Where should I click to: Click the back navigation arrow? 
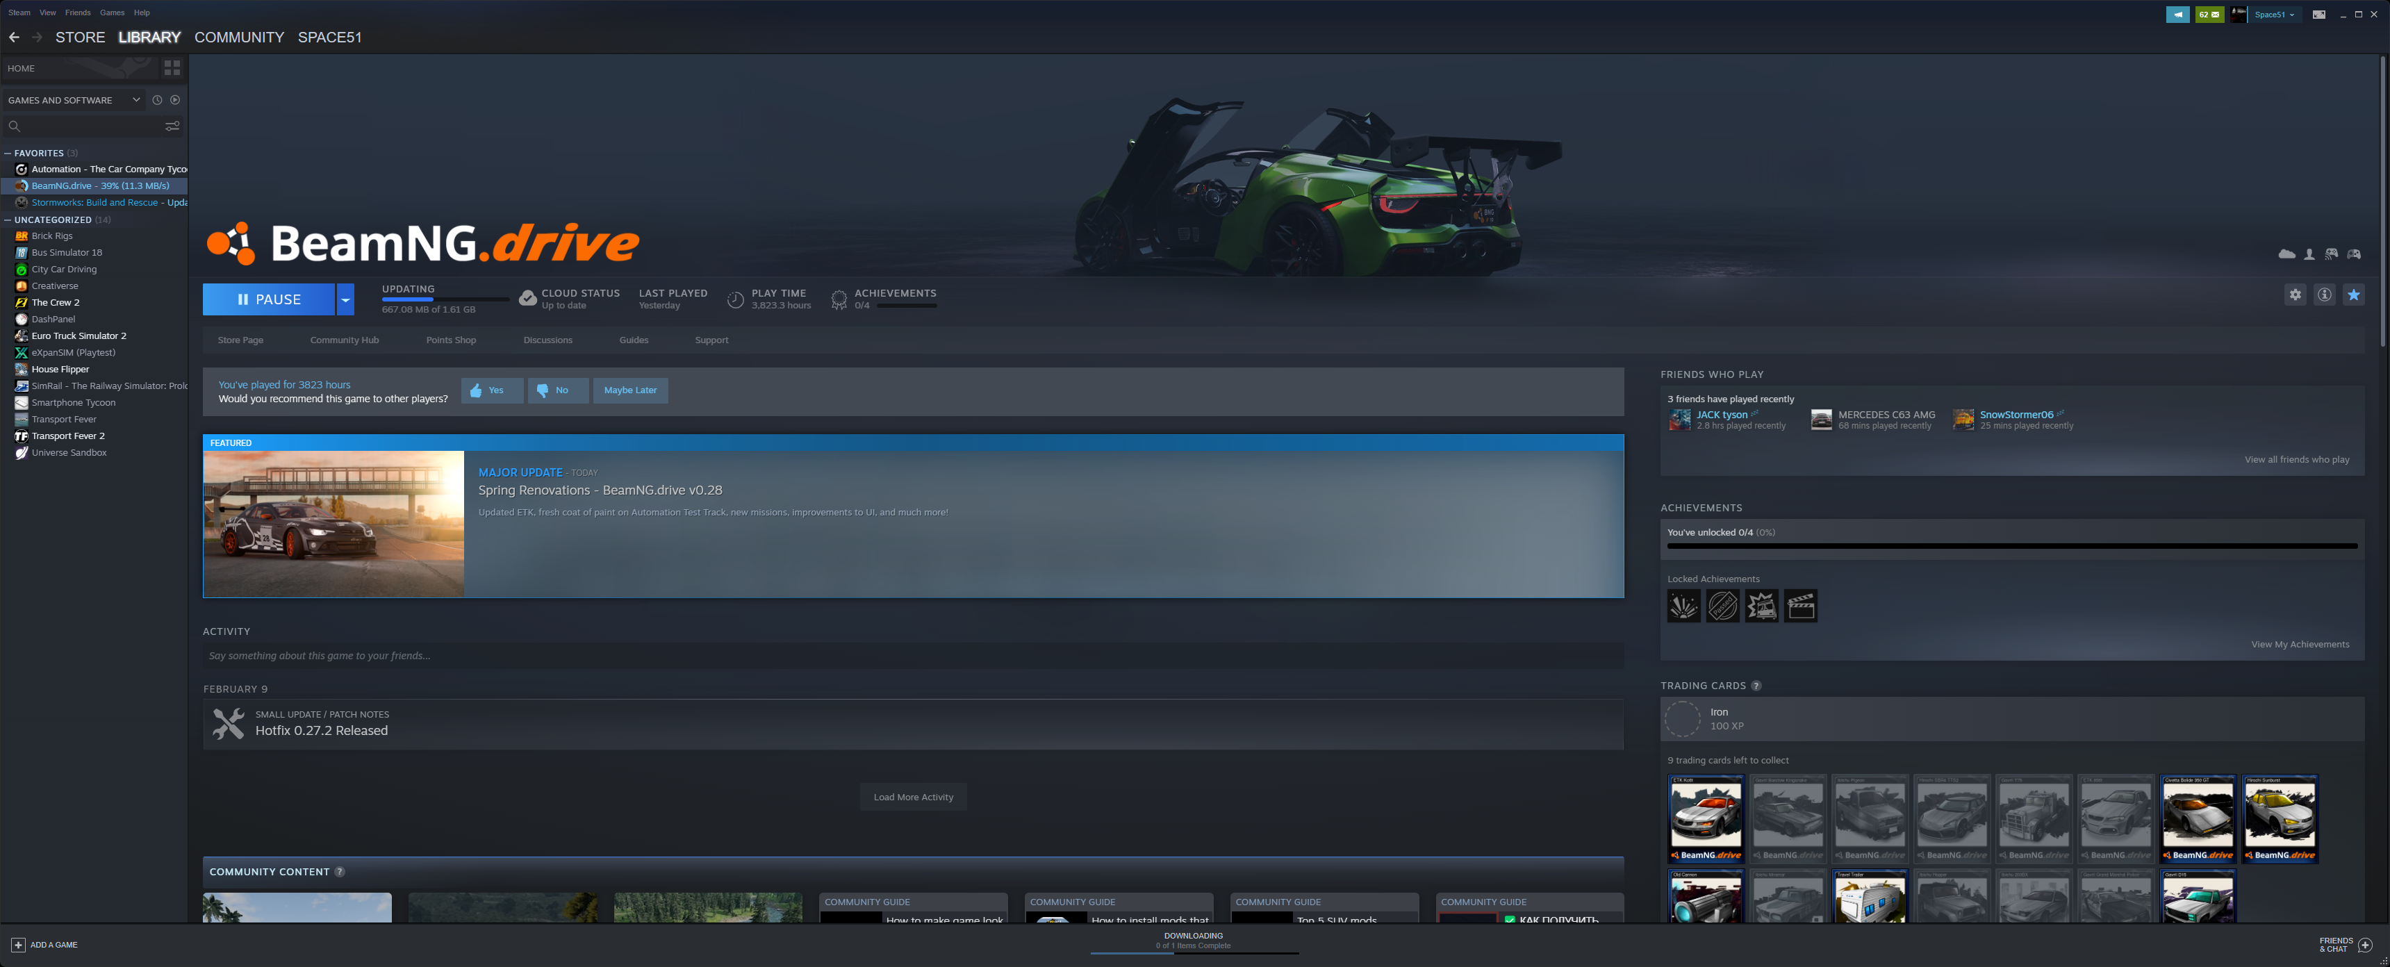[14, 37]
